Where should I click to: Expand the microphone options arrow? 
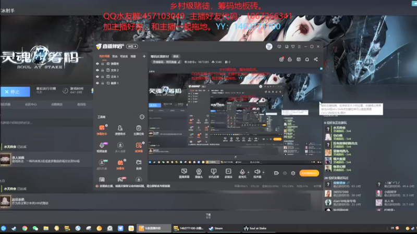pos(249,172)
